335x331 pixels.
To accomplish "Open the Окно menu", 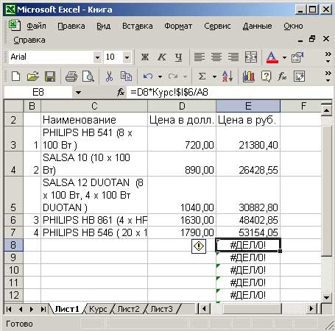I will (x=293, y=26).
